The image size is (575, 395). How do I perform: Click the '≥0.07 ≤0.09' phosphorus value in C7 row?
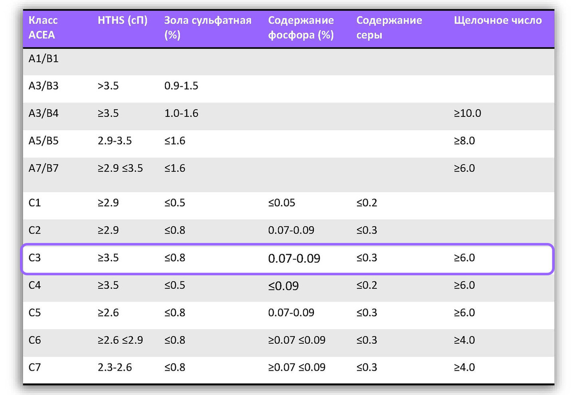pyautogui.click(x=297, y=367)
